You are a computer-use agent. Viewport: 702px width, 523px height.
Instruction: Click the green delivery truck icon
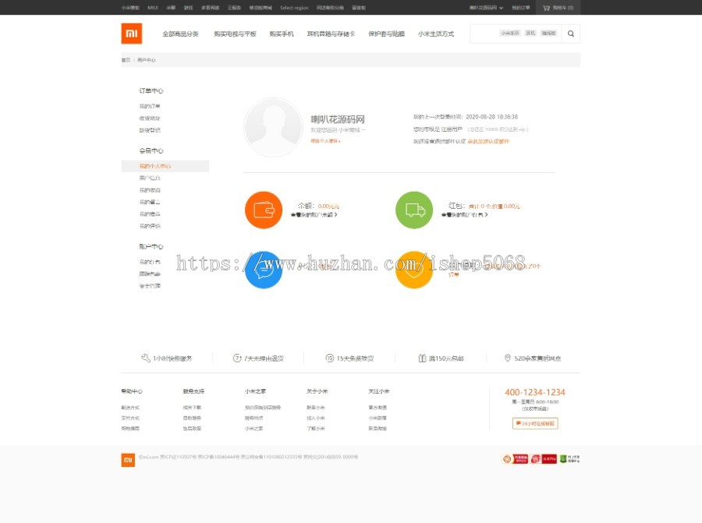pyautogui.click(x=415, y=210)
